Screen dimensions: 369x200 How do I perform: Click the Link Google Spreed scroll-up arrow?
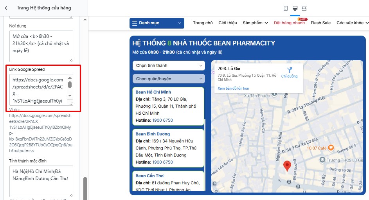coord(70,77)
